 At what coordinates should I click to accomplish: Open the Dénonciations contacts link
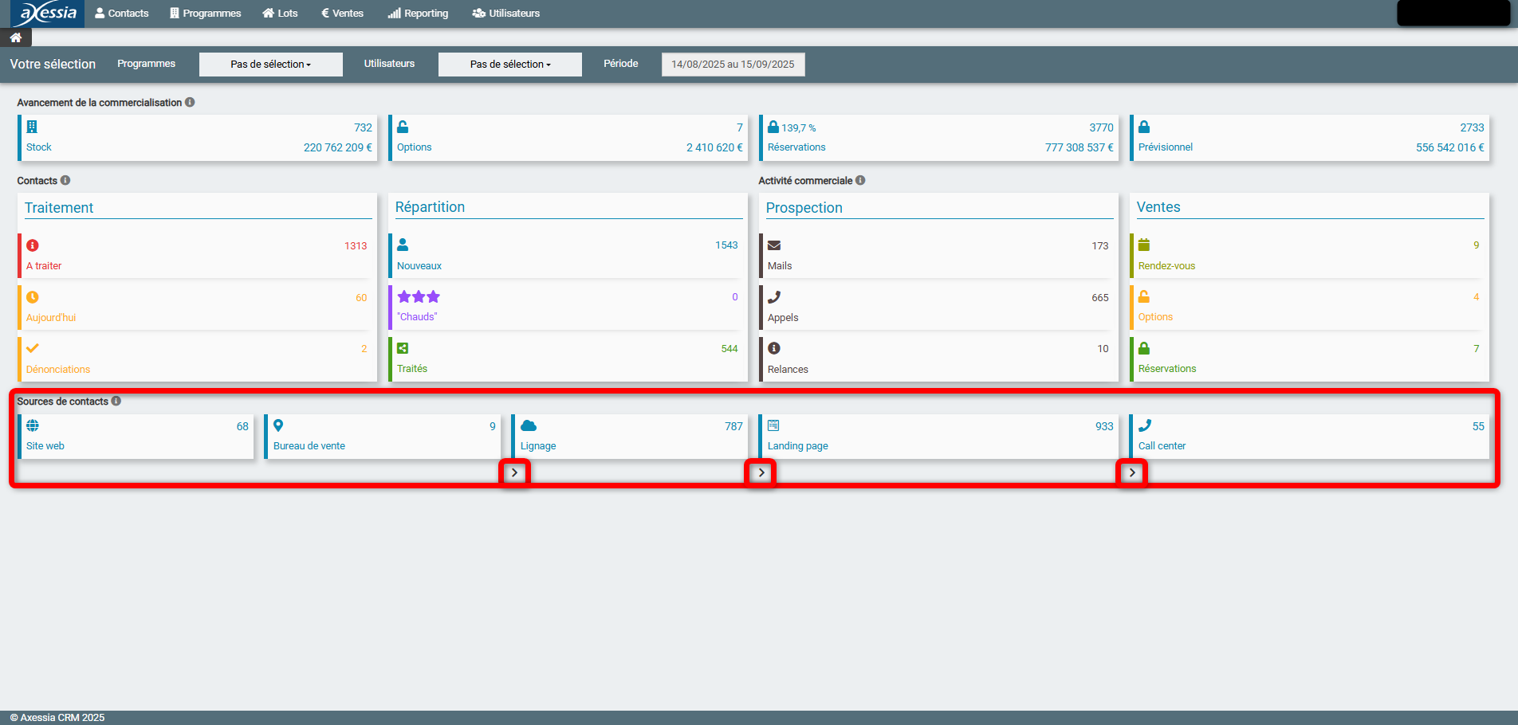(58, 370)
